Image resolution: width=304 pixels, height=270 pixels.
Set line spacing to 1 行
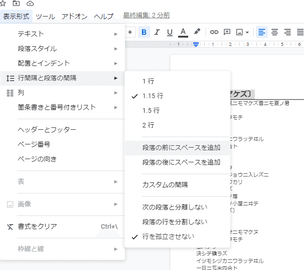pos(177,81)
